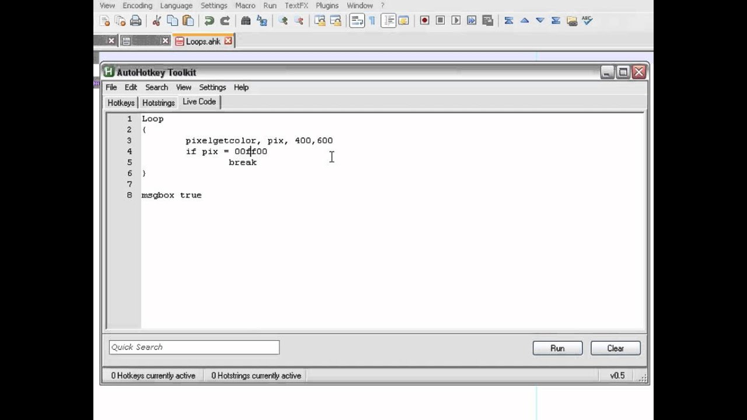Open Search menu in AutoHotkey Toolkit
747x420 pixels.
pos(156,87)
